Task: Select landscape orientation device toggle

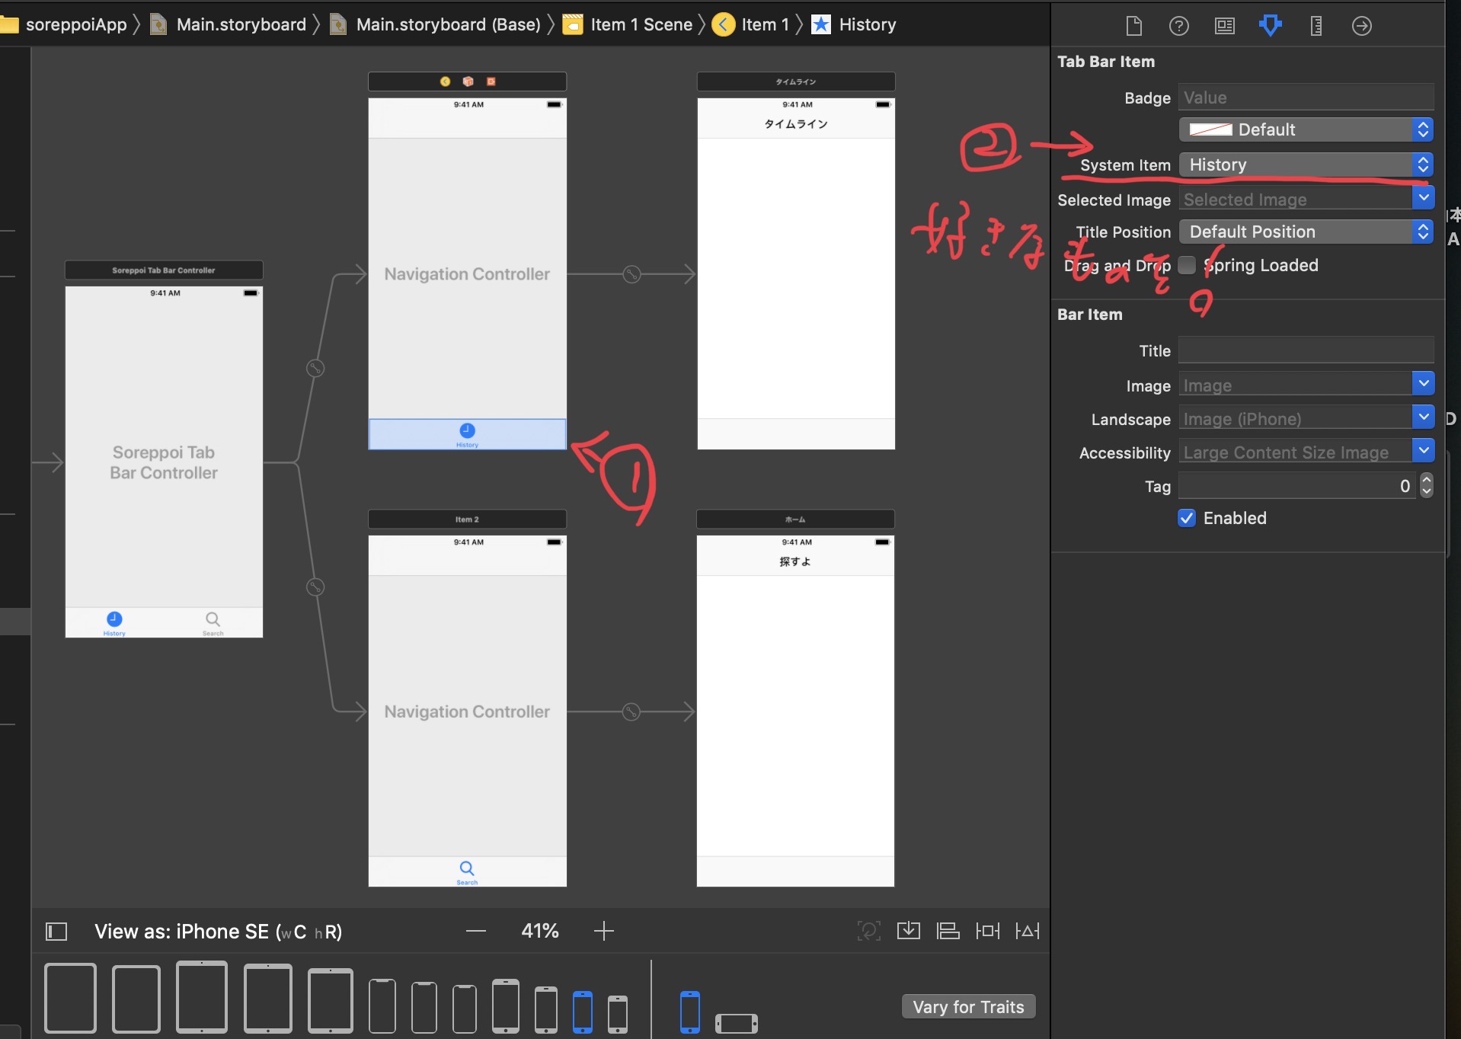Action: (x=736, y=1023)
